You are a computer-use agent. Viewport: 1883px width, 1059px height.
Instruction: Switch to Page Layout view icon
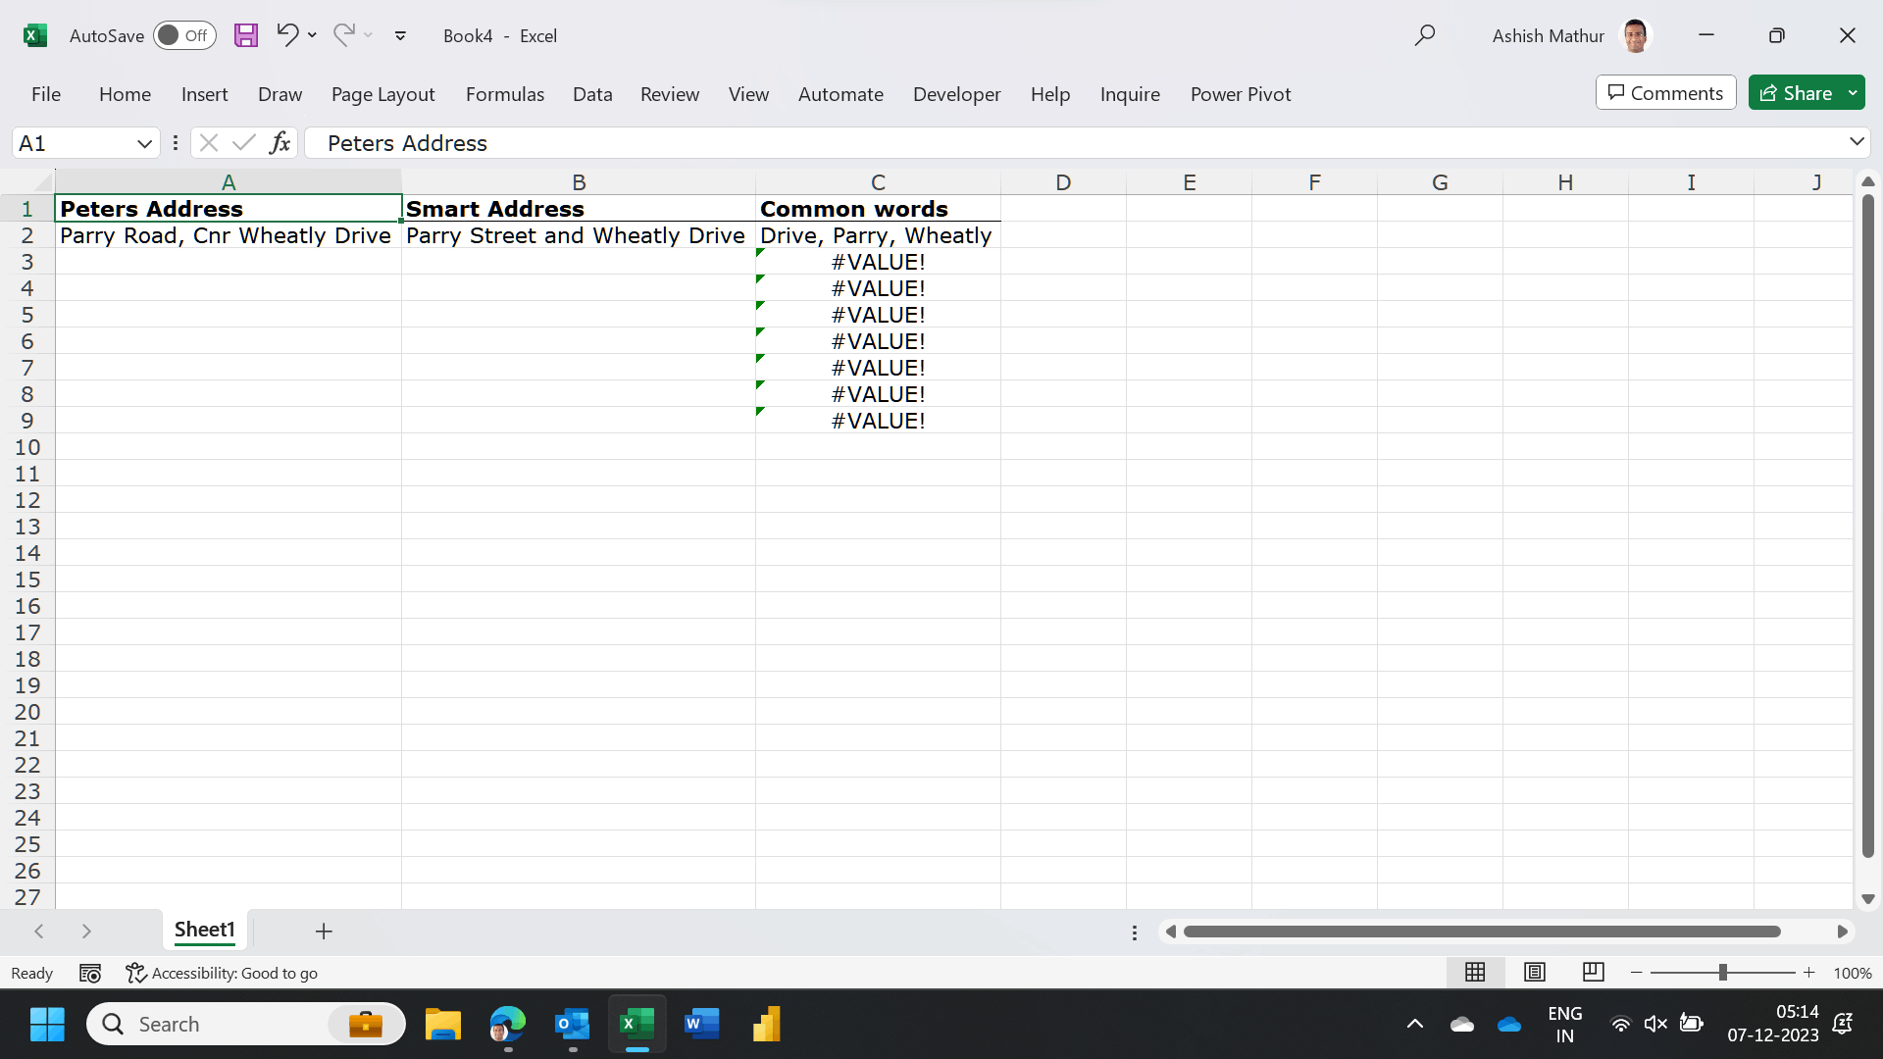click(1535, 972)
